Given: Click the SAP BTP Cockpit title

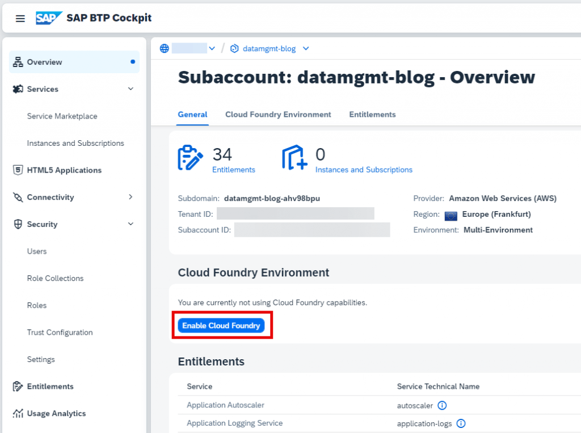Looking at the screenshot, I should 109,18.
